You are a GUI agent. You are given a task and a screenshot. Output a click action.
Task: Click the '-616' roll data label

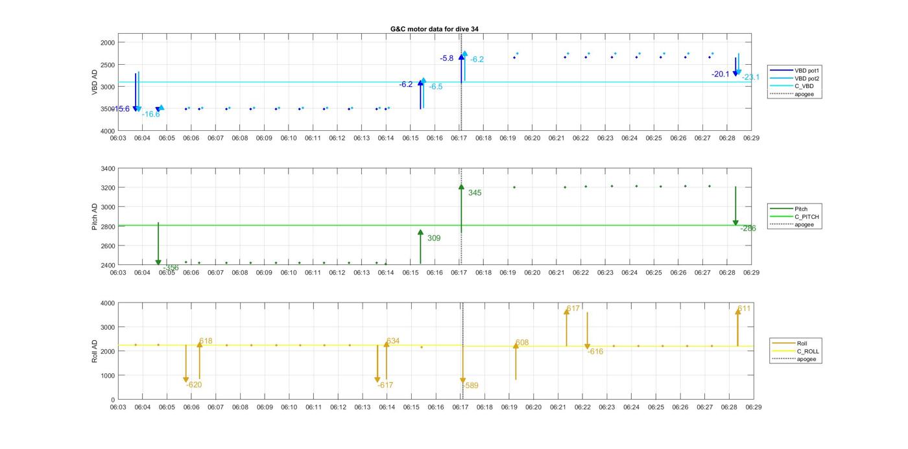(595, 352)
